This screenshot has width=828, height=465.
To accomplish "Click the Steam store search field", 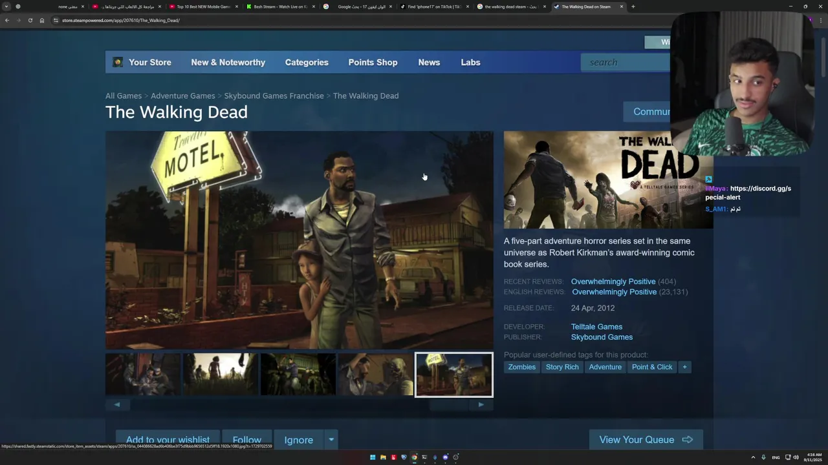I will [x=626, y=62].
